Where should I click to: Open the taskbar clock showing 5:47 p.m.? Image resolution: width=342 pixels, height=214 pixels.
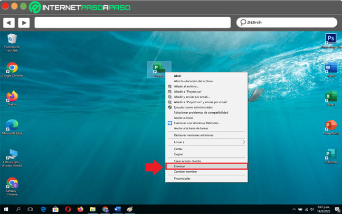(x=324, y=209)
